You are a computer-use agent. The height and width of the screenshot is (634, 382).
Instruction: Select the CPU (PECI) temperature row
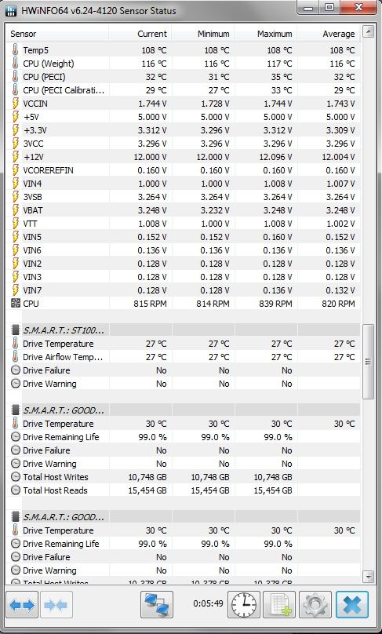click(x=183, y=77)
